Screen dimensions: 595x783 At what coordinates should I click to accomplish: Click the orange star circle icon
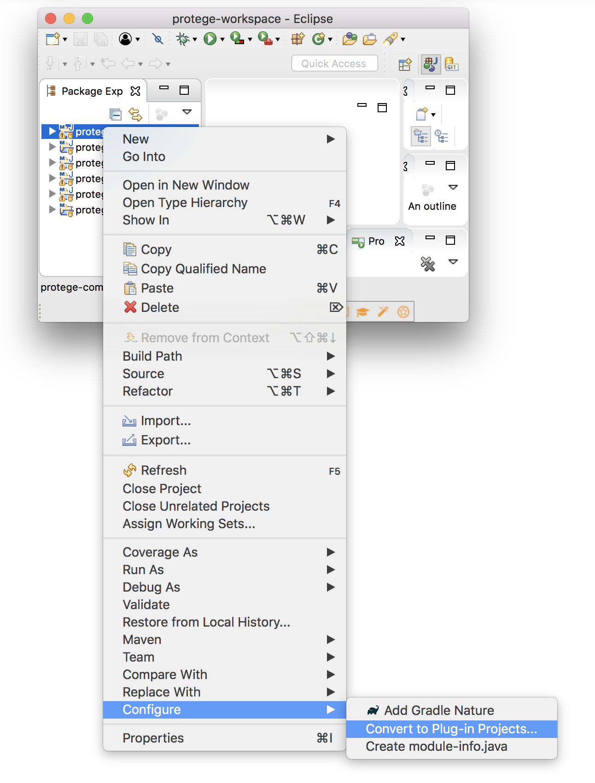403,312
